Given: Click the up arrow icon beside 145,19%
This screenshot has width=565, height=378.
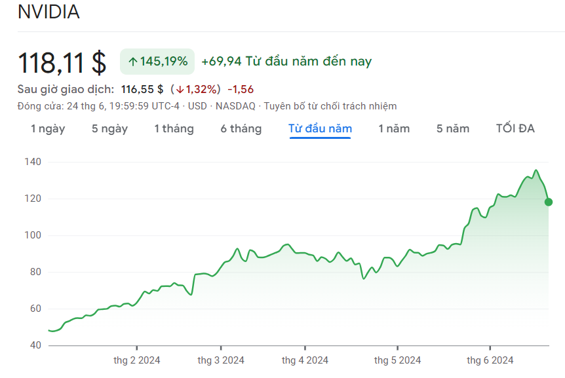Looking at the screenshot, I should 133,62.
